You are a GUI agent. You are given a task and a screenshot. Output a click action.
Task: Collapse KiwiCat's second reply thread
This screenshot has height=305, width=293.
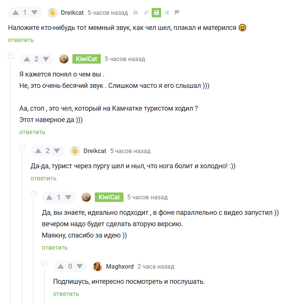click(x=33, y=194)
